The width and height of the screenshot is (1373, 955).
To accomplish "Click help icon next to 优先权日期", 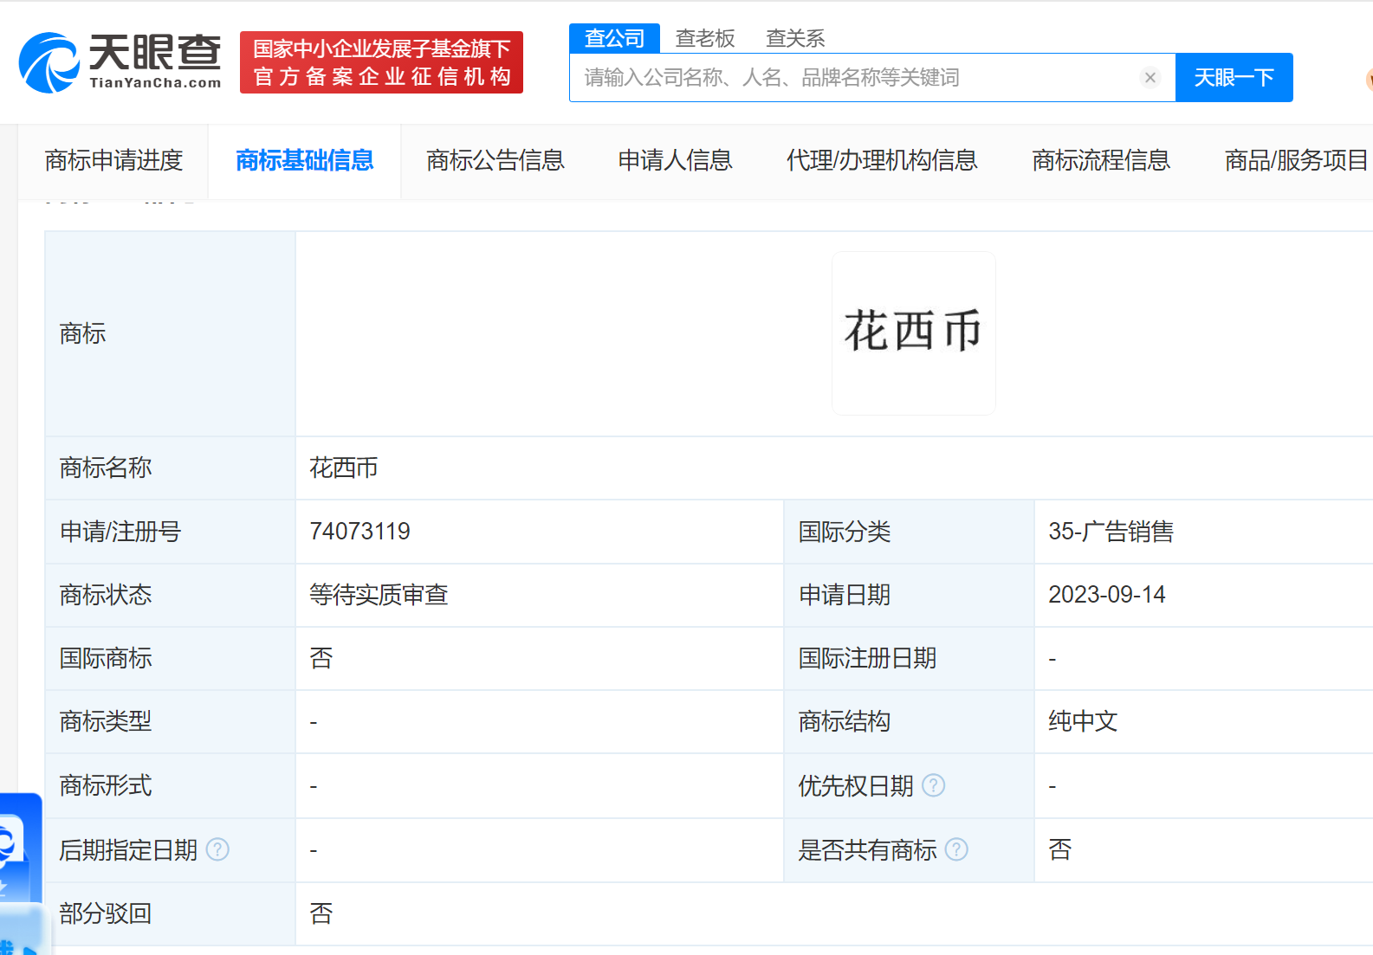I will [933, 785].
